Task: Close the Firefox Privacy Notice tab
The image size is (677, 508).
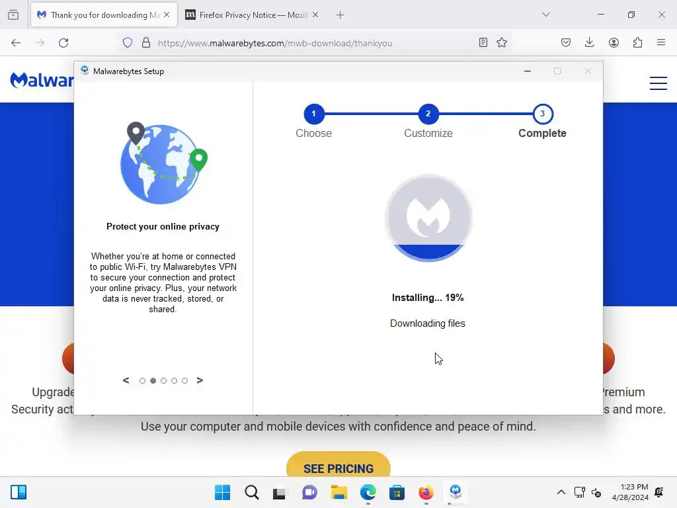Action: click(x=315, y=15)
